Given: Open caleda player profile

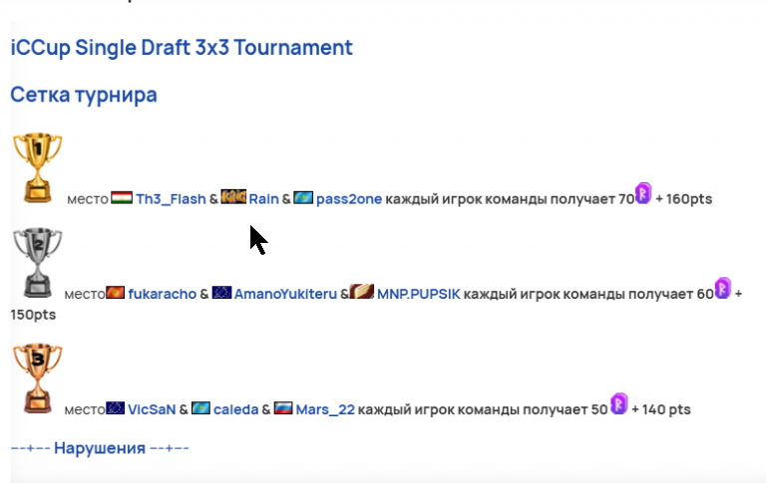Looking at the screenshot, I should [x=236, y=409].
